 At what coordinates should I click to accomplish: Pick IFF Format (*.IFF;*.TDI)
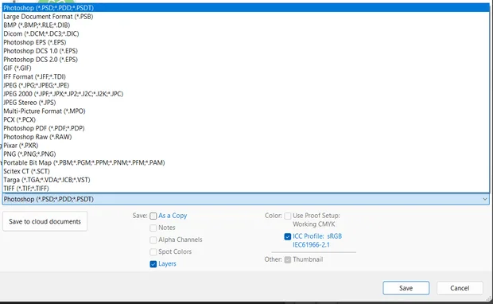point(246,76)
